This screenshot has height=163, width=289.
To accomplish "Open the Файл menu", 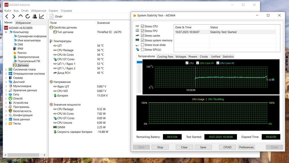I will [8, 11].
